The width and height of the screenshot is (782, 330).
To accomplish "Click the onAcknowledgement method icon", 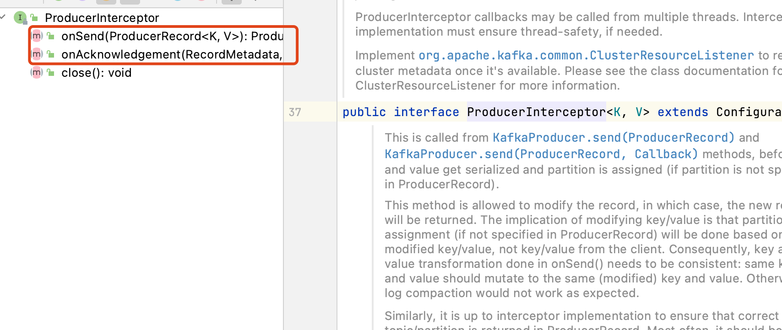I will click(x=37, y=54).
